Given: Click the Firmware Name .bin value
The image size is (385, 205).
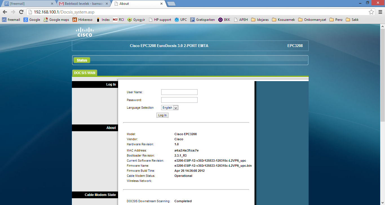Looking at the screenshot, I should coord(213,166).
